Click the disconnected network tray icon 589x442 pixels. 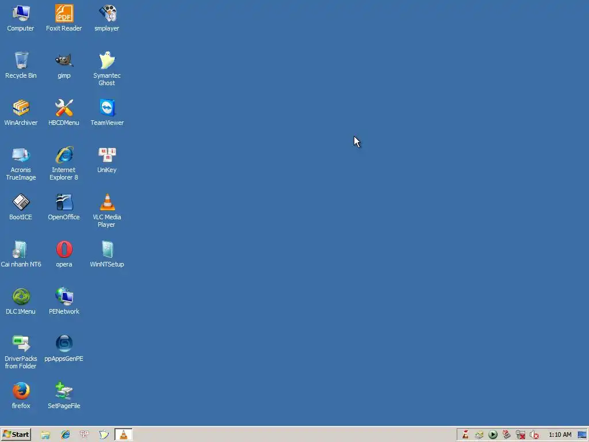pyautogui.click(x=520, y=435)
